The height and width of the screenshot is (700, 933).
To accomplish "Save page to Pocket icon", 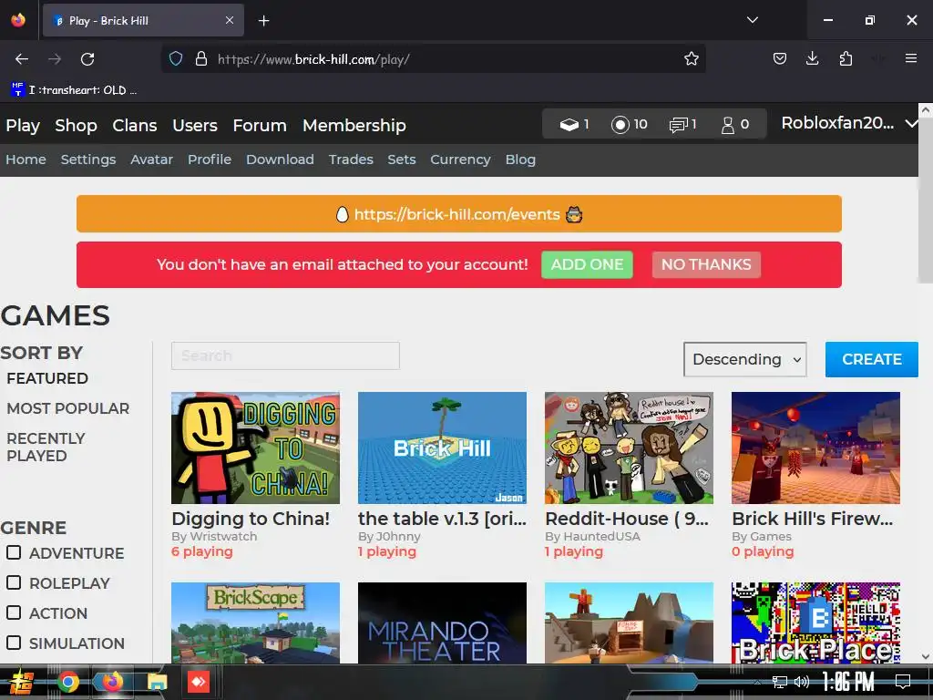I will (780, 59).
